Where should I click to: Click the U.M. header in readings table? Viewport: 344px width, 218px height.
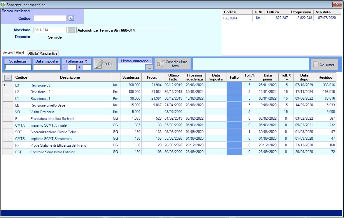259,12
